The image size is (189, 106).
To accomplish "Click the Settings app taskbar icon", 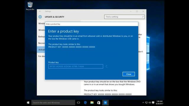I will tap(105, 103).
